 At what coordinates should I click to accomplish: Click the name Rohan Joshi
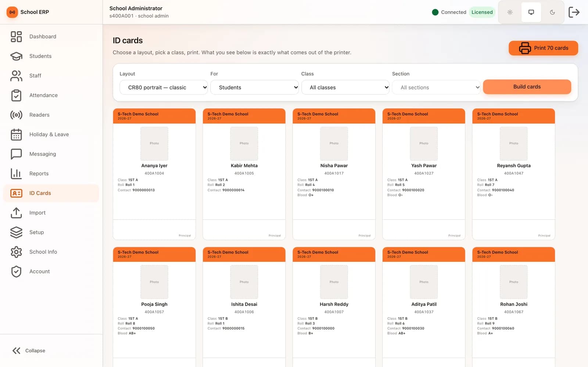[x=514, y=304]
